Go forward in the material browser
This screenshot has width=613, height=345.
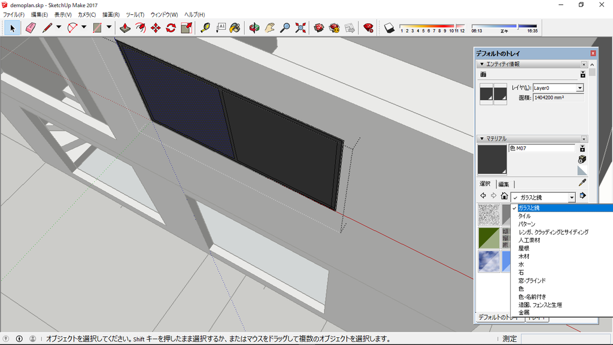[493, 196]
